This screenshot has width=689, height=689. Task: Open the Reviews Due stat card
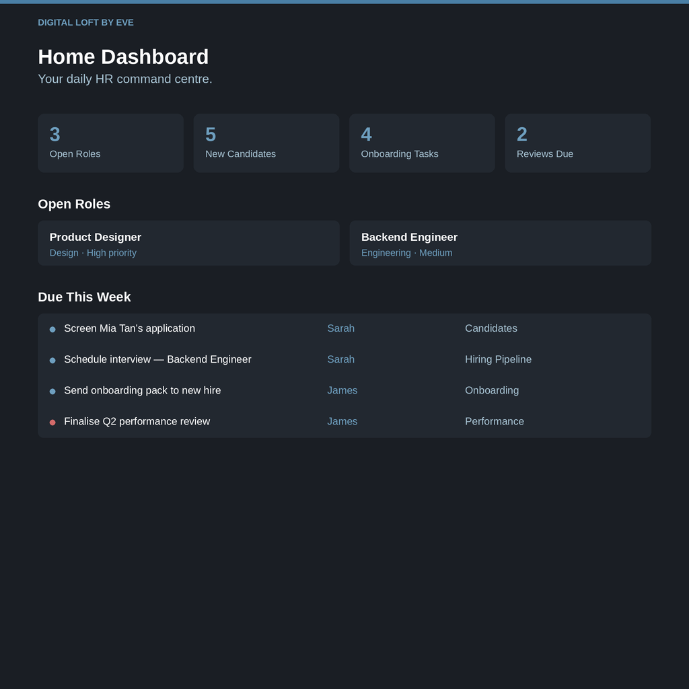pyautogui.click(x=578, y=143)
